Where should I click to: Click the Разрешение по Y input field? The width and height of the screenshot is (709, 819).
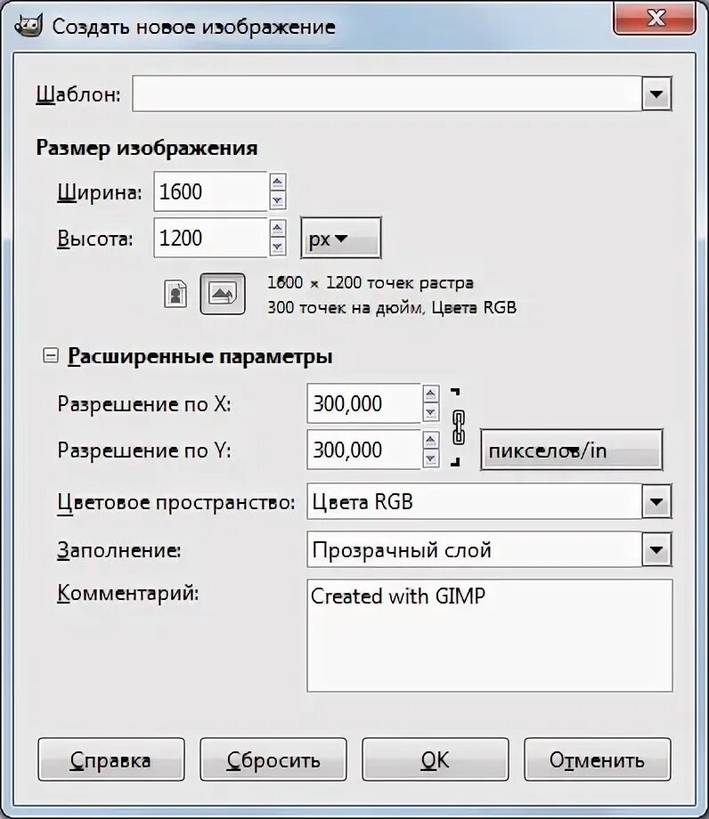click(x=363, y=450)
